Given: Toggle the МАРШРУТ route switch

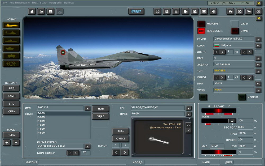Looking at the screenshot, I should point(201,24).
